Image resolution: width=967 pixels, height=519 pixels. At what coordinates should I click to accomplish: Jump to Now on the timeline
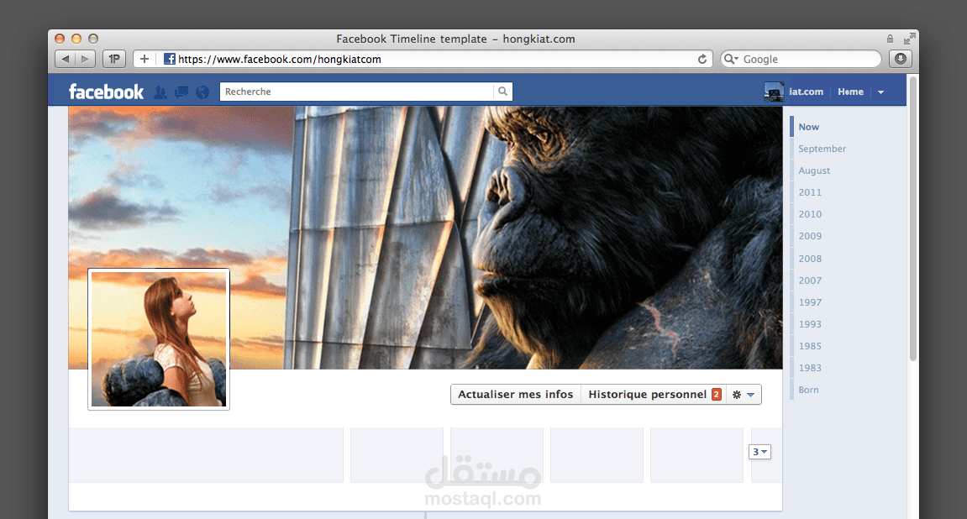[x=808, y=127]
